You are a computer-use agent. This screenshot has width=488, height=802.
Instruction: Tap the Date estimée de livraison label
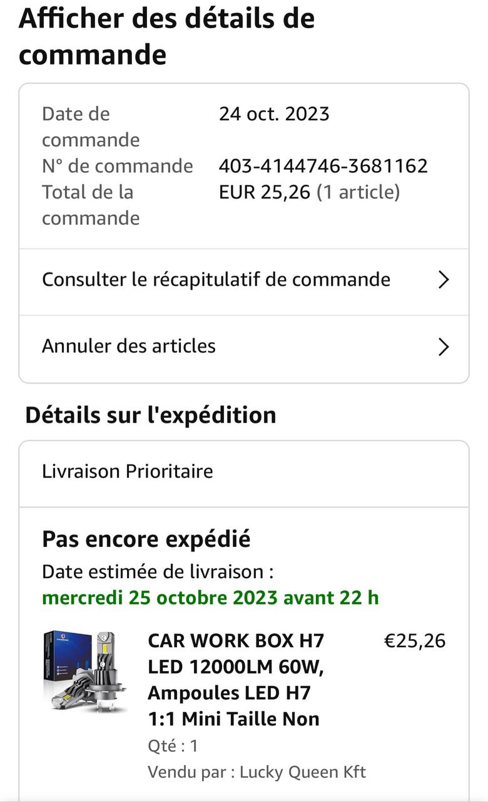pyautogui.click(x=158, y=571)
